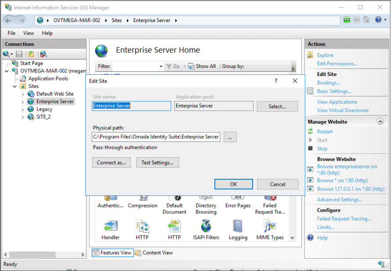The image size is (391, 271).
Task: Click Browse 127.0.0.1 on *:80 link
Action: pyautogui.click(x=351, y=189)
